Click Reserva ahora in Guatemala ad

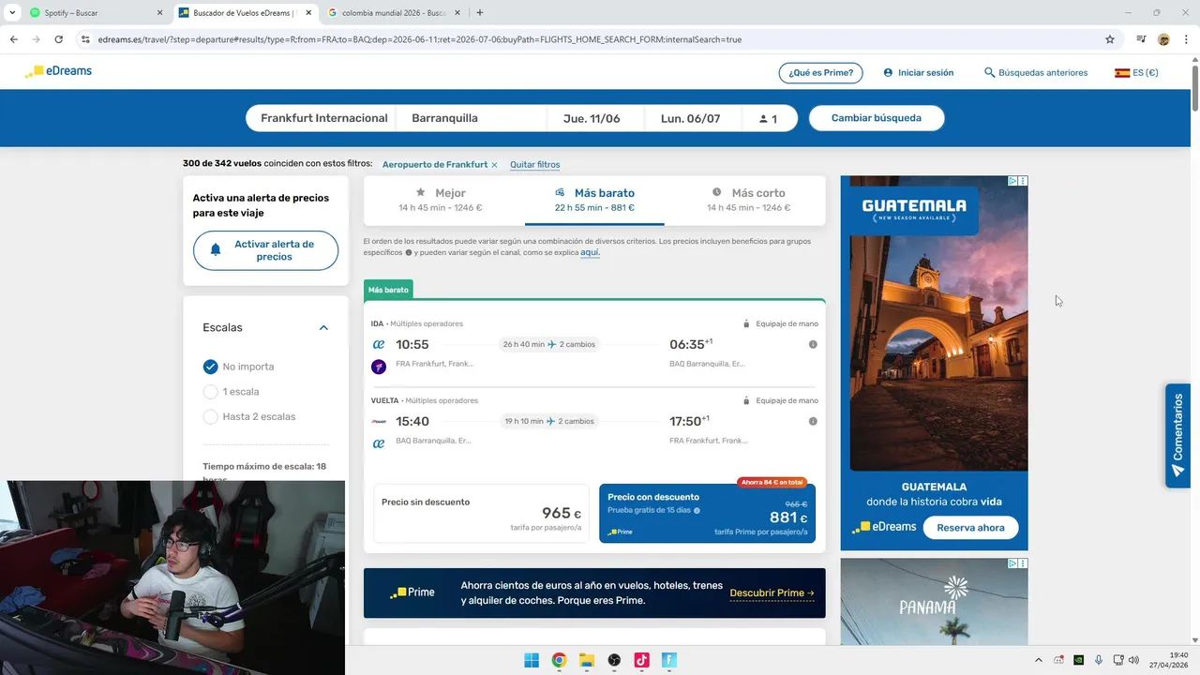[970, 527]
